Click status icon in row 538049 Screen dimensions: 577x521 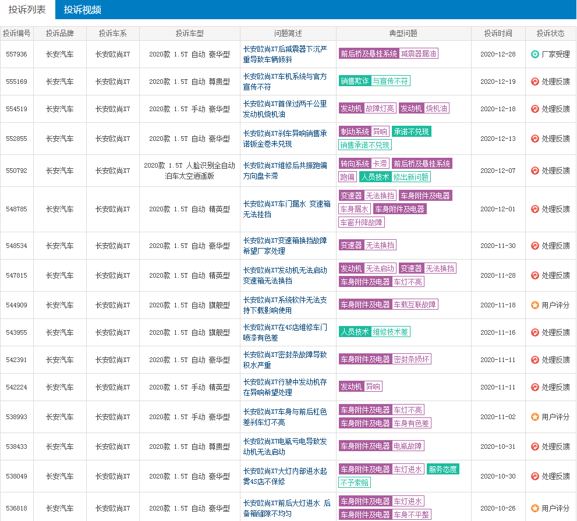tap(535, 476)
